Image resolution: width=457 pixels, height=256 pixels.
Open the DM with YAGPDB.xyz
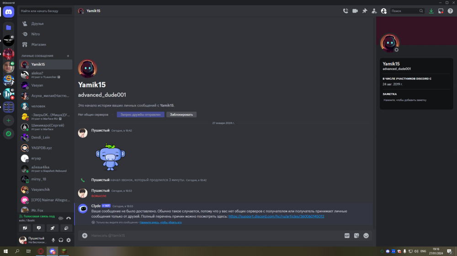[45, 148]
